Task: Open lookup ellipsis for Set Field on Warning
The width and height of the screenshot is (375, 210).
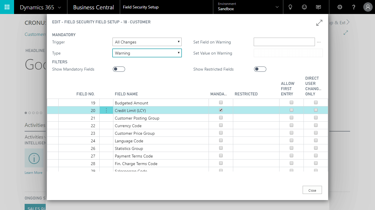Action: click(319, 42)
